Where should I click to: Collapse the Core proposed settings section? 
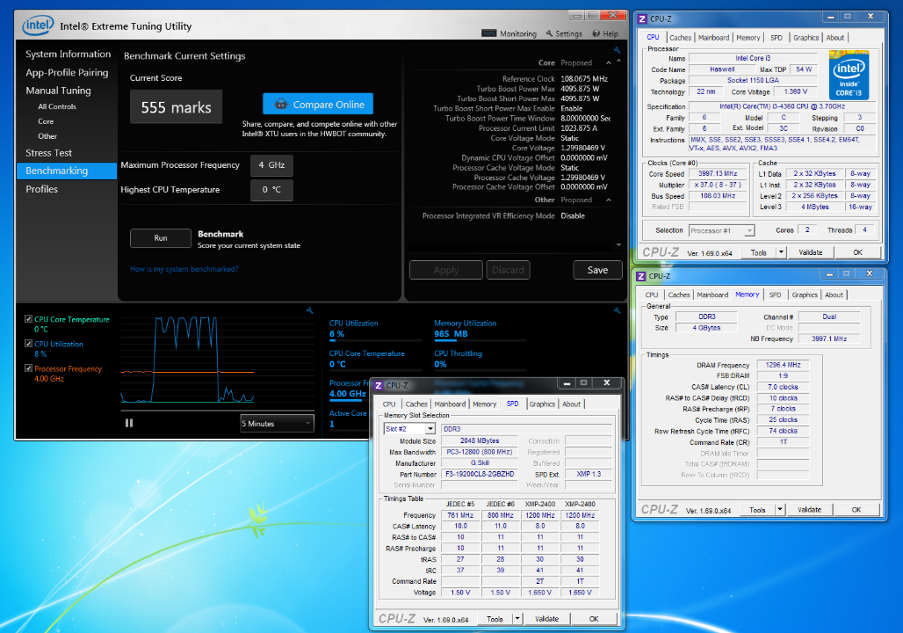(x=608, y=62)
